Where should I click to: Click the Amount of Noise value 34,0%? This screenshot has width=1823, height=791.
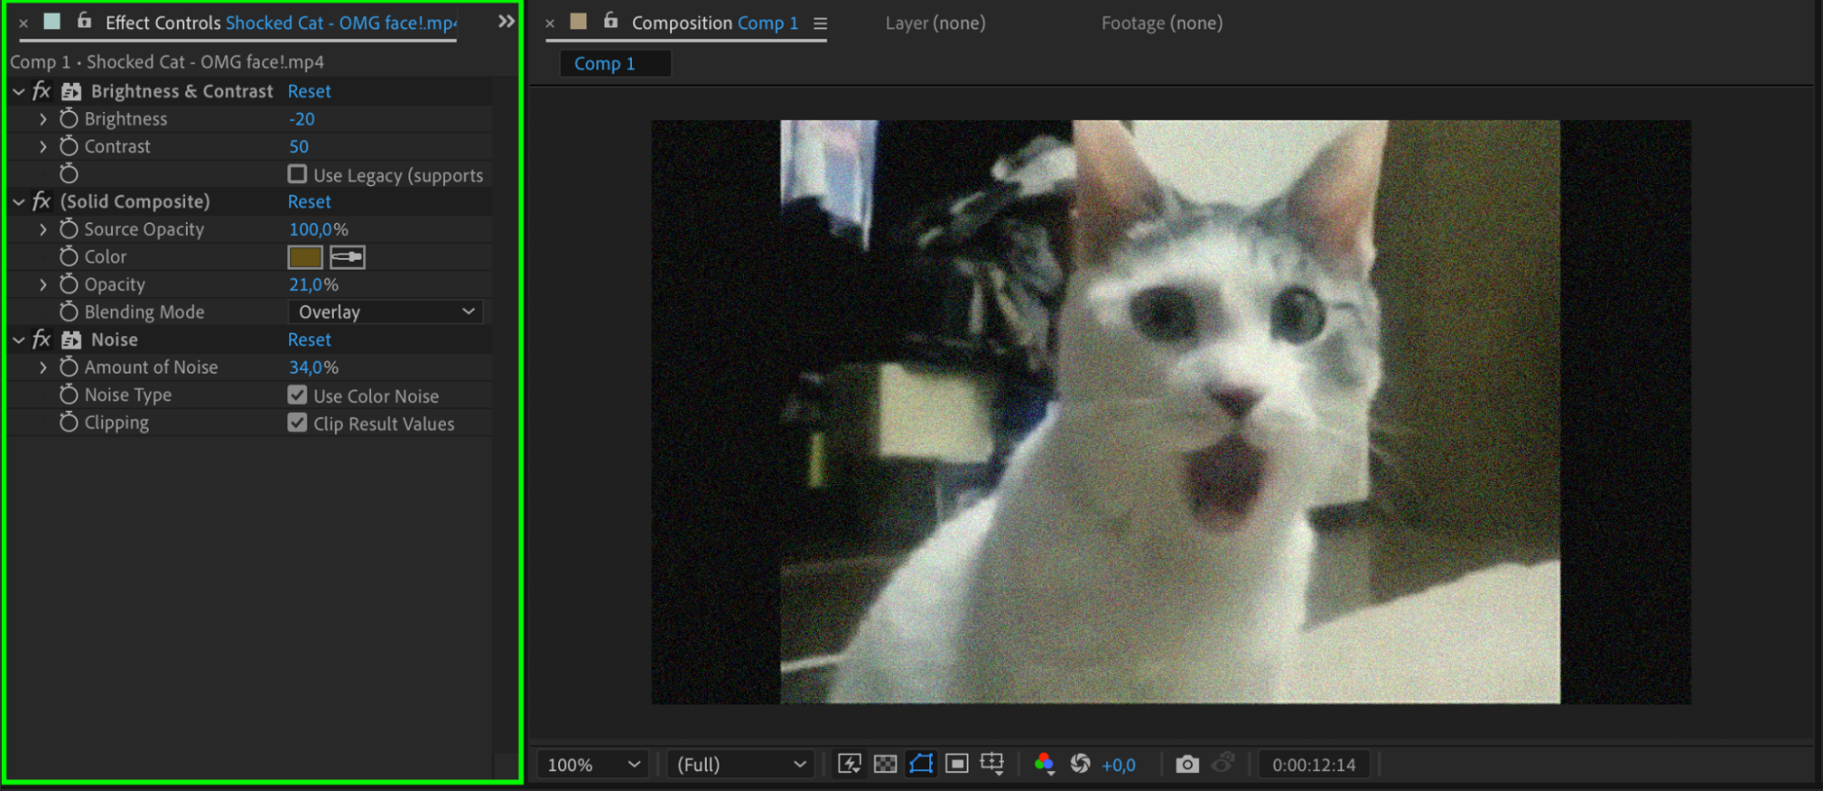tap(314, 367)
